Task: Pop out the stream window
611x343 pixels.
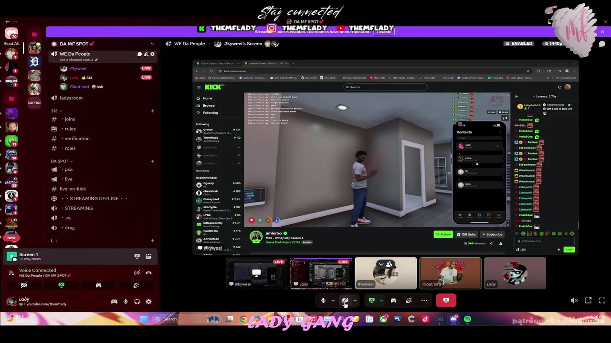Action: 588,301
